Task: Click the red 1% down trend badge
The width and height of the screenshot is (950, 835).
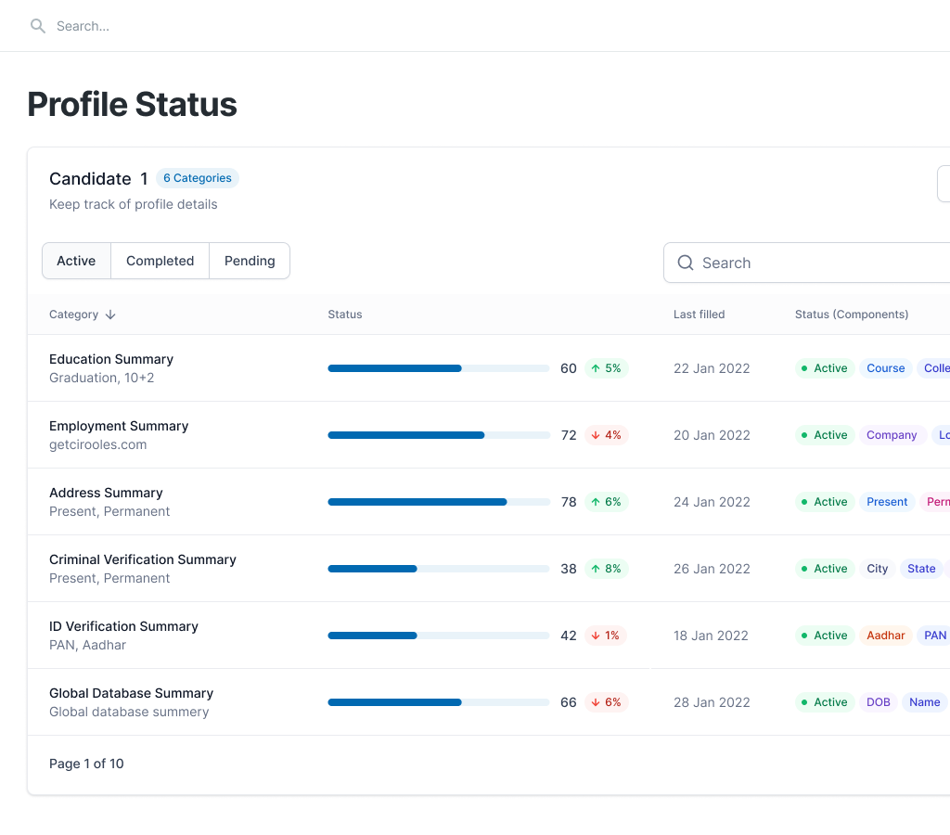Action: point(605,636)
